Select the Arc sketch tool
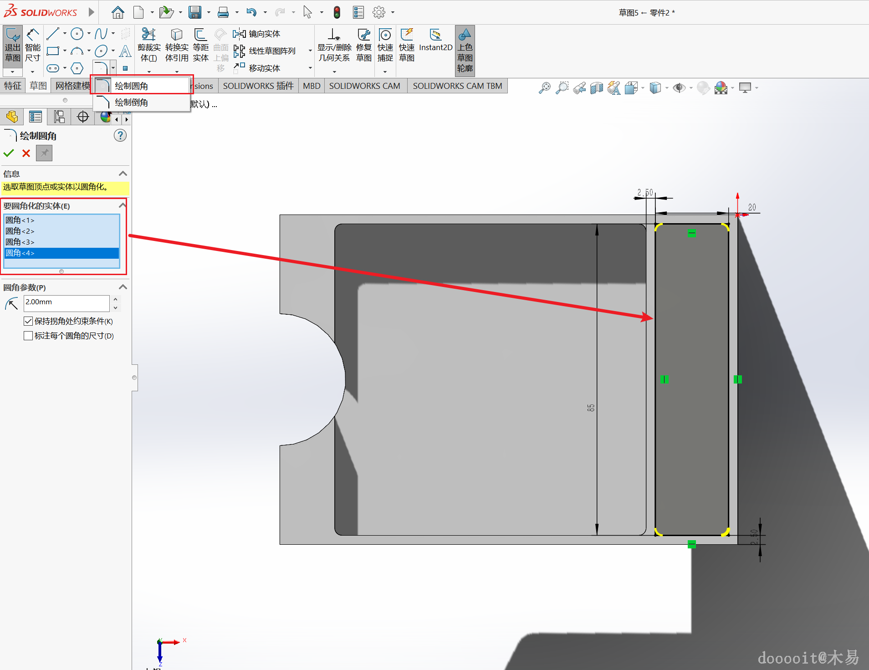Image resolution: width=869 pixels, height=670 pixels. point(77,51)
